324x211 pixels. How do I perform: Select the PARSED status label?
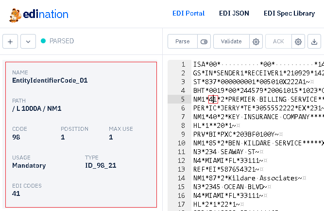[x=62, y=41]
